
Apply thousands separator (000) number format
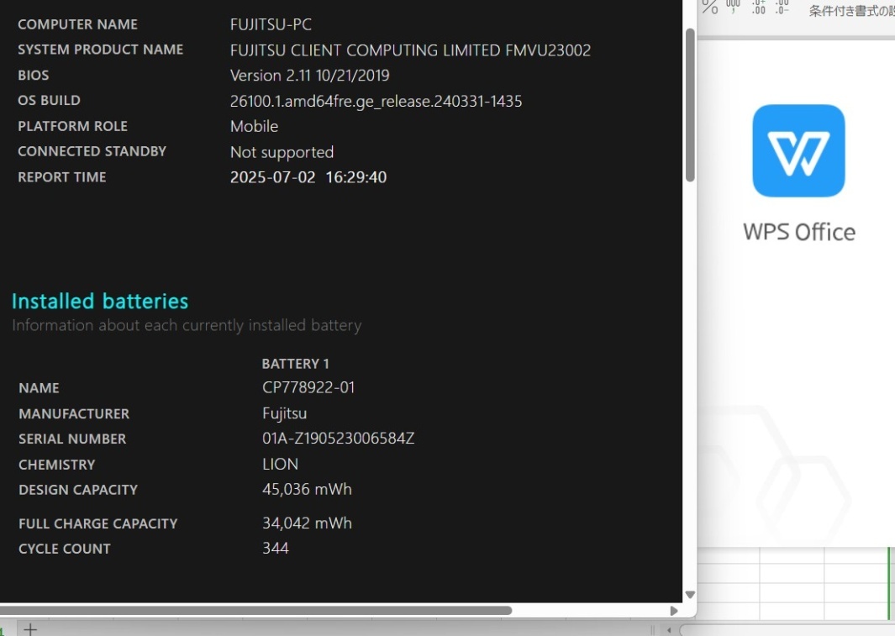pos(733,6)
